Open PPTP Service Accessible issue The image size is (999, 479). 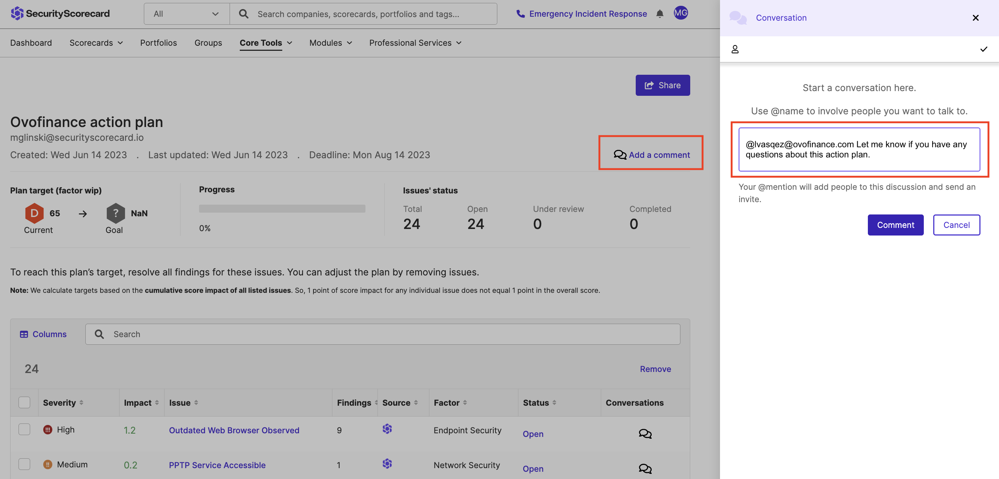tap(217, 465)
